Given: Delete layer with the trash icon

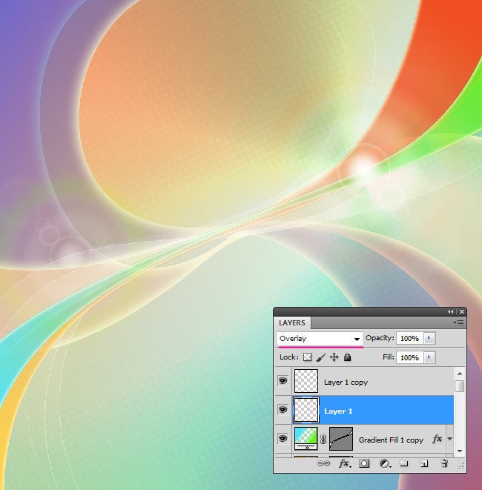Looking at the screenshot, I should 444,463.
